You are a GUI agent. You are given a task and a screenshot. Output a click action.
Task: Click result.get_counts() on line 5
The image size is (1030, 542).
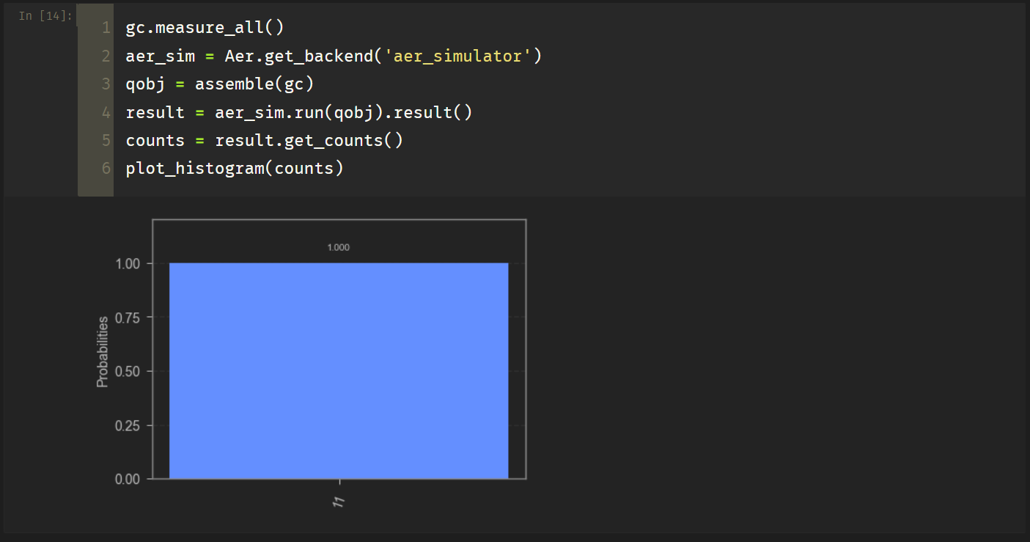309,141
